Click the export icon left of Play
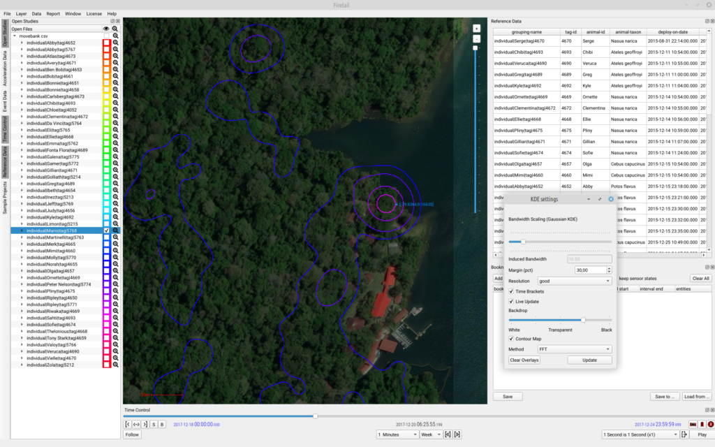This screenshot has height=447, width=715. point(684,434)
